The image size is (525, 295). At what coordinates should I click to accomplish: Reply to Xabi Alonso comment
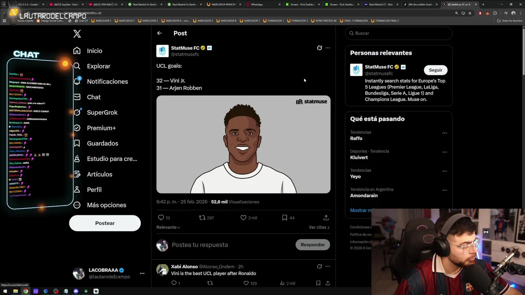[x=176, y=283]
